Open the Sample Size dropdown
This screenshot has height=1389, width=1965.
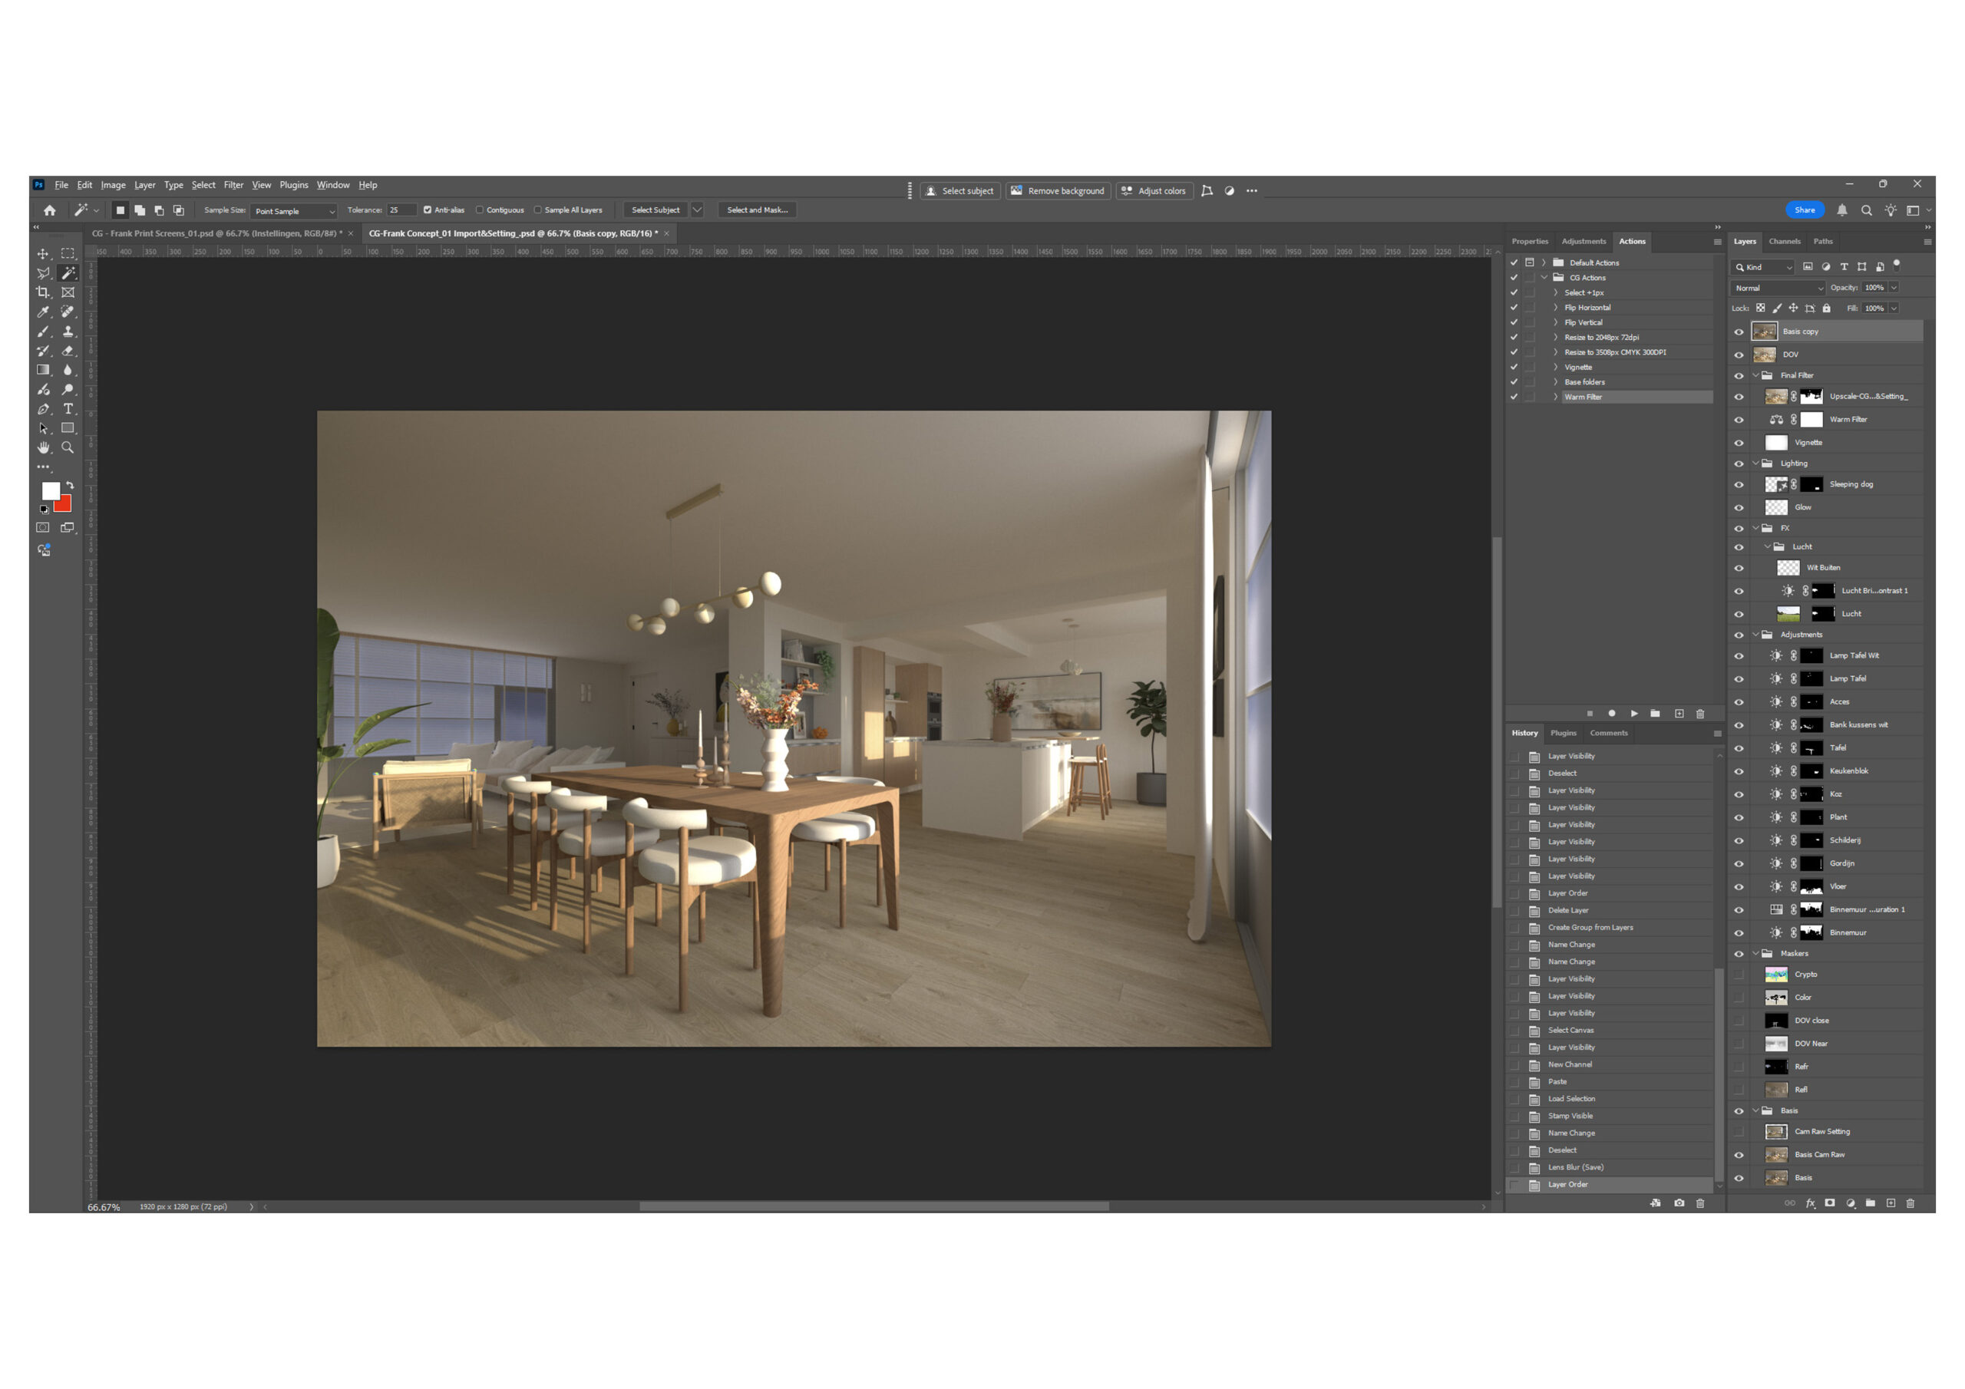click(293, 210)
